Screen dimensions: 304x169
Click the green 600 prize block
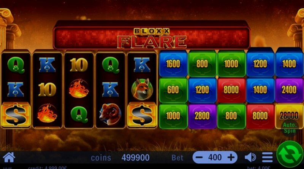(x=173, y=90)
